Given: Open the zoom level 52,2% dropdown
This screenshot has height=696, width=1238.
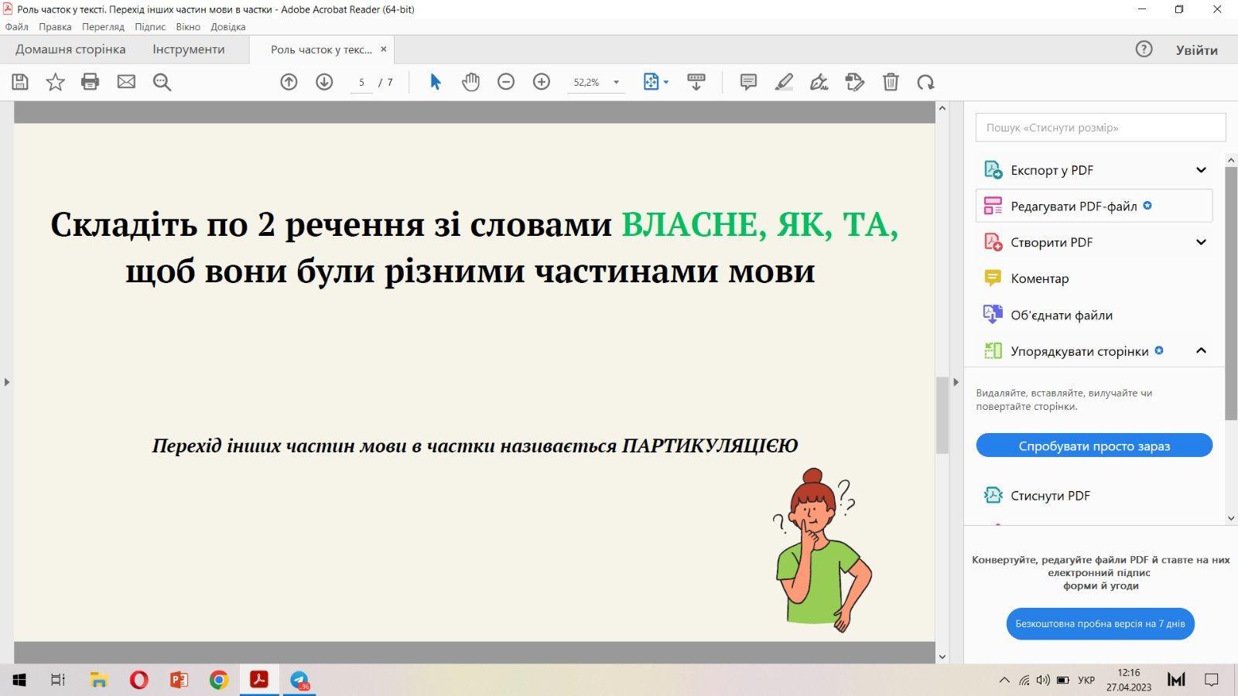Looking at the screenshot, I should 616,82.
